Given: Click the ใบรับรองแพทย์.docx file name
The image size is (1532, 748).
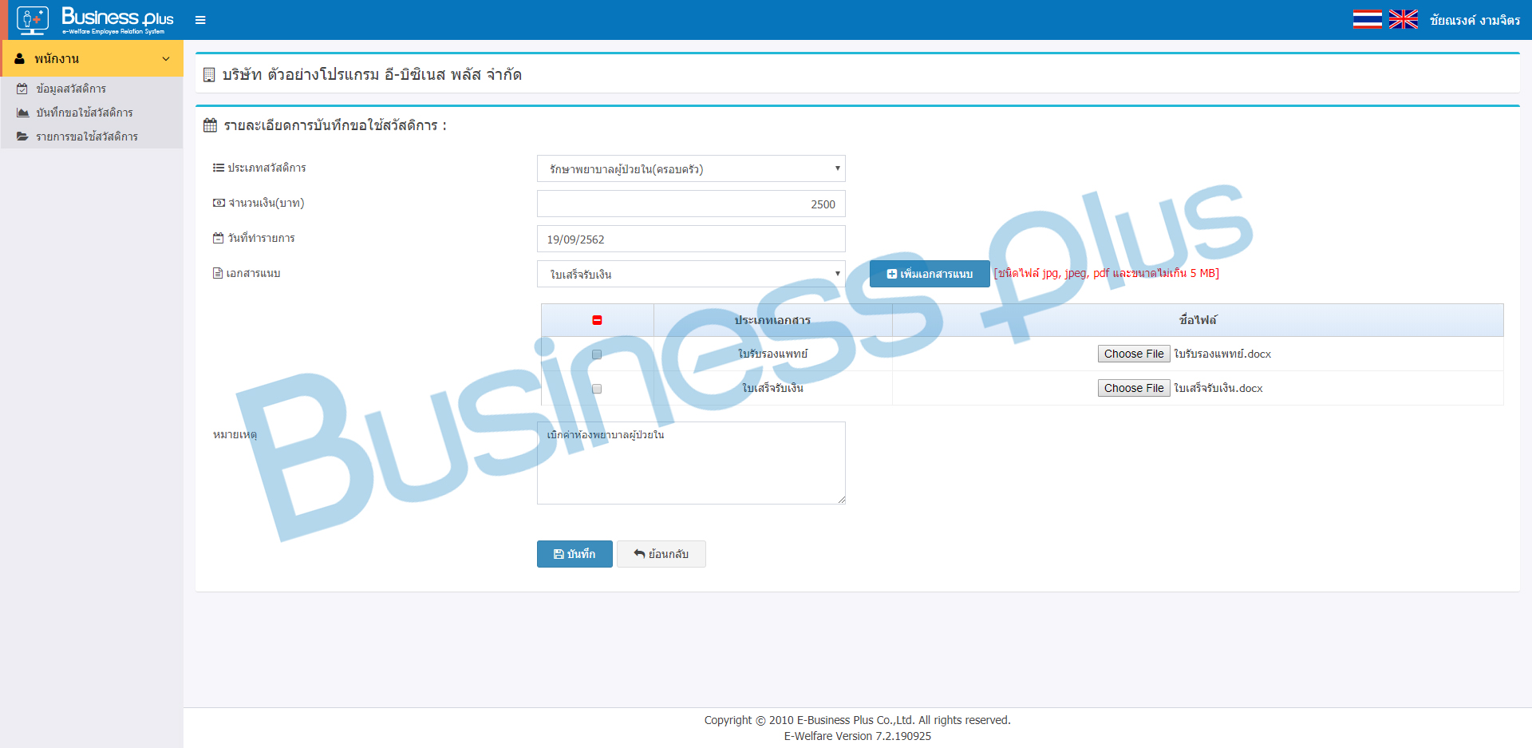Looking at the screenshot, I should 1222,354.
